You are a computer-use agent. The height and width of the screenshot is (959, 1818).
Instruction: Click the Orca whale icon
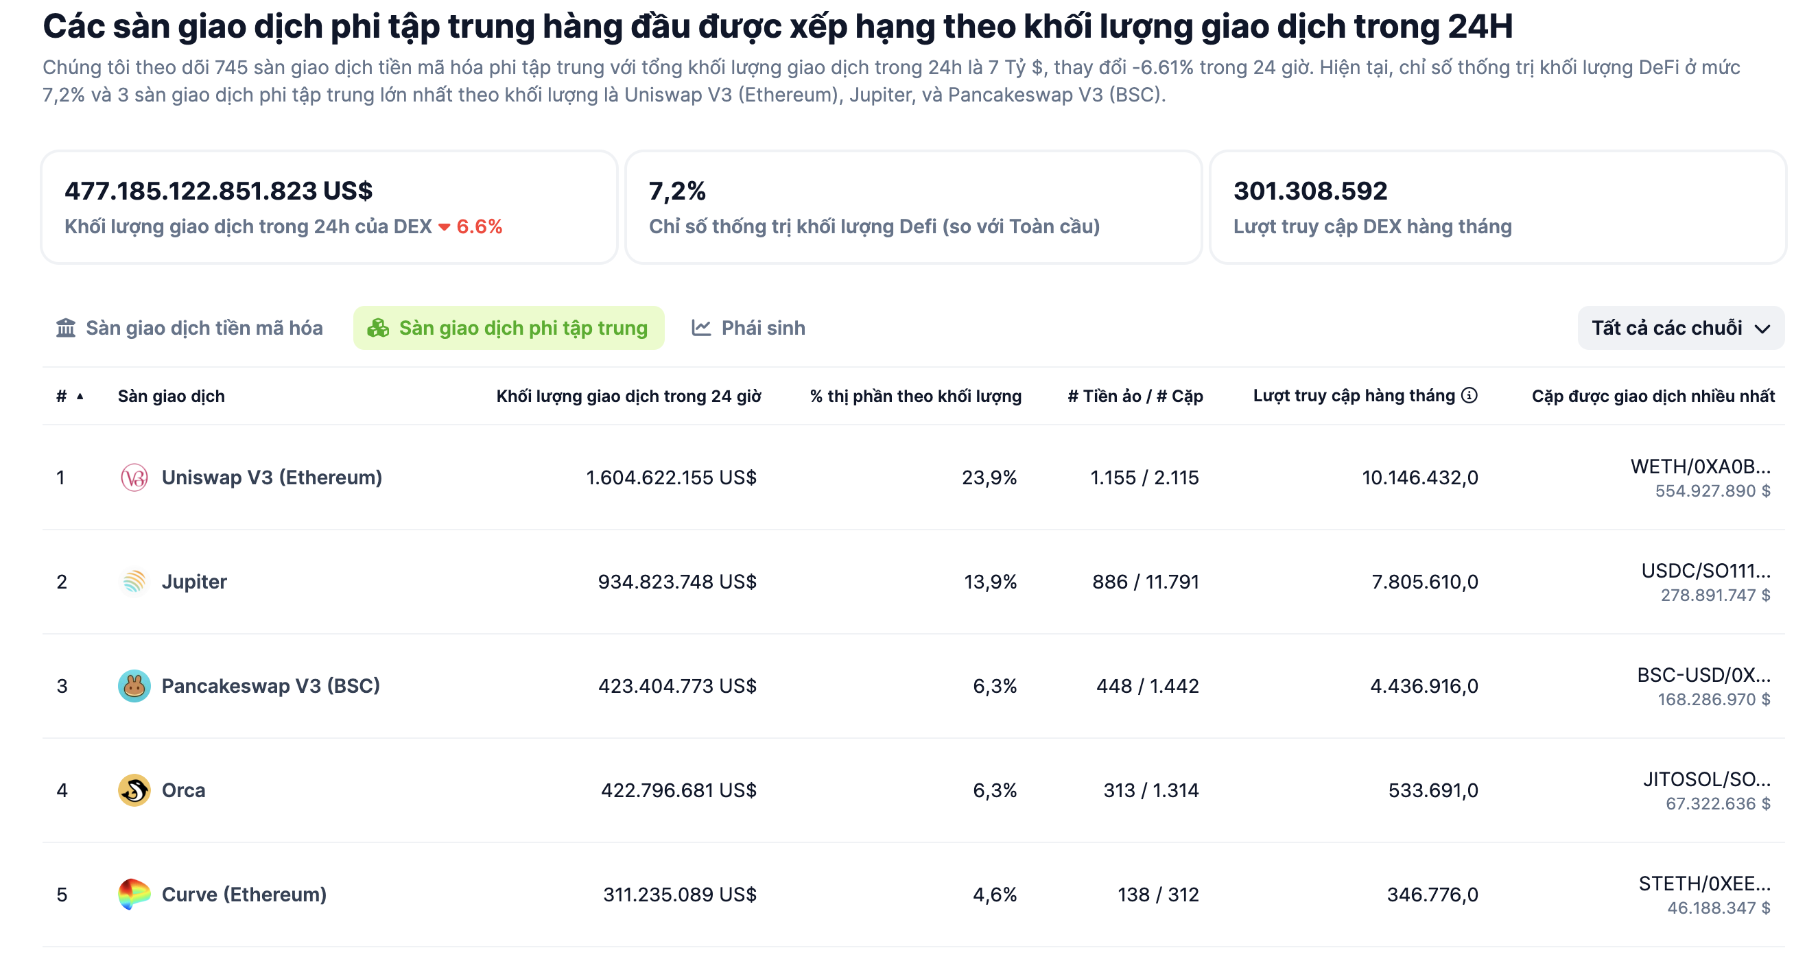tap(132, 790)
